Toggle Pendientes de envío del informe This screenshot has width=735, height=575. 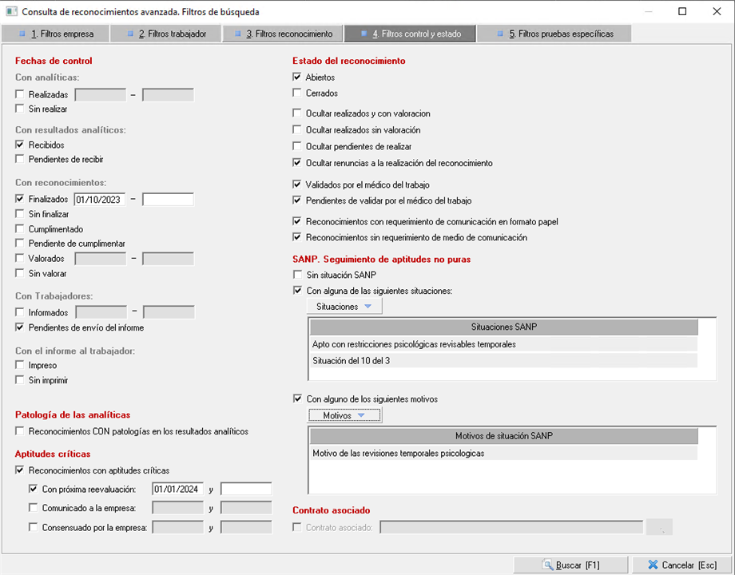pos(20,327)
